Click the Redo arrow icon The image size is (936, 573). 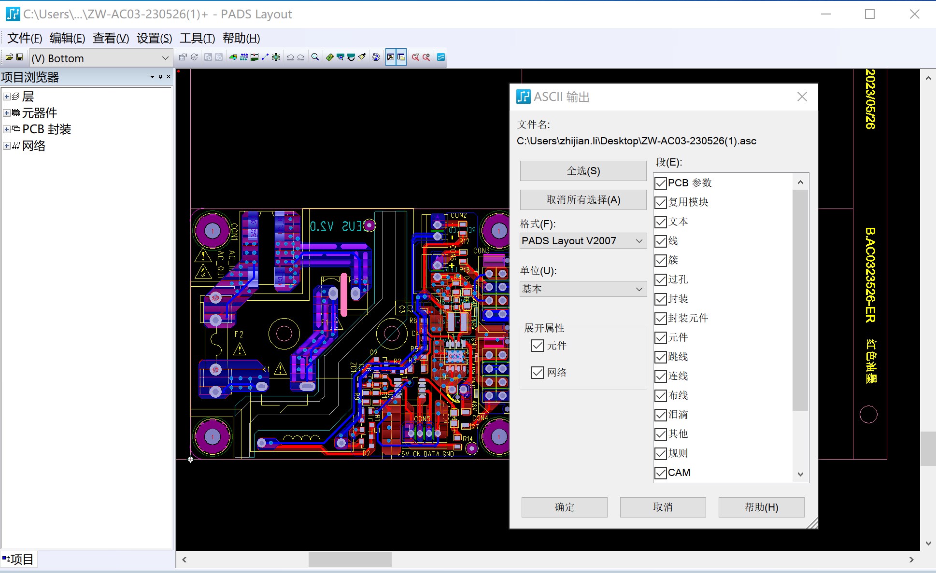coord(301,57)
